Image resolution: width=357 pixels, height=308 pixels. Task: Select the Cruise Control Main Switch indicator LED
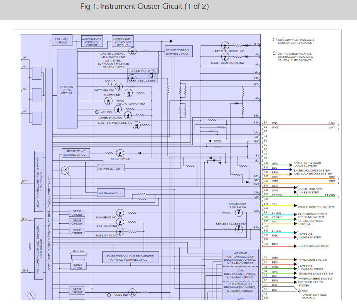pyautogui.click(x=132, y=52)
